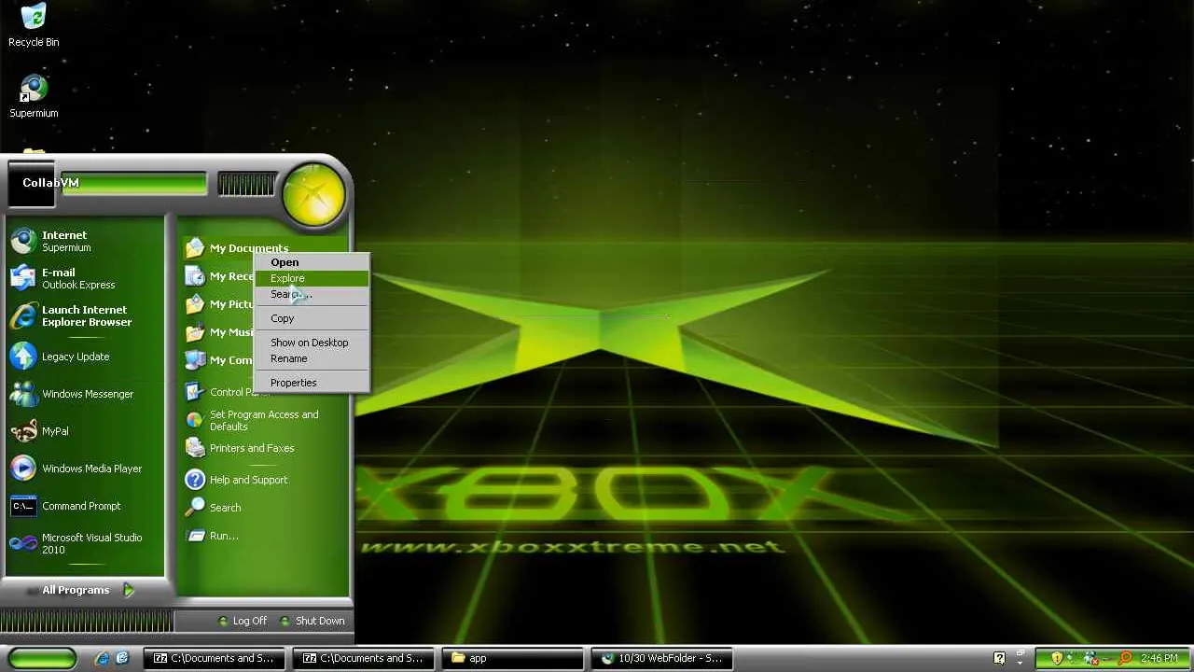Open the Recycle Bin desktop icon
1194x672 pixels.
(34, 25)
